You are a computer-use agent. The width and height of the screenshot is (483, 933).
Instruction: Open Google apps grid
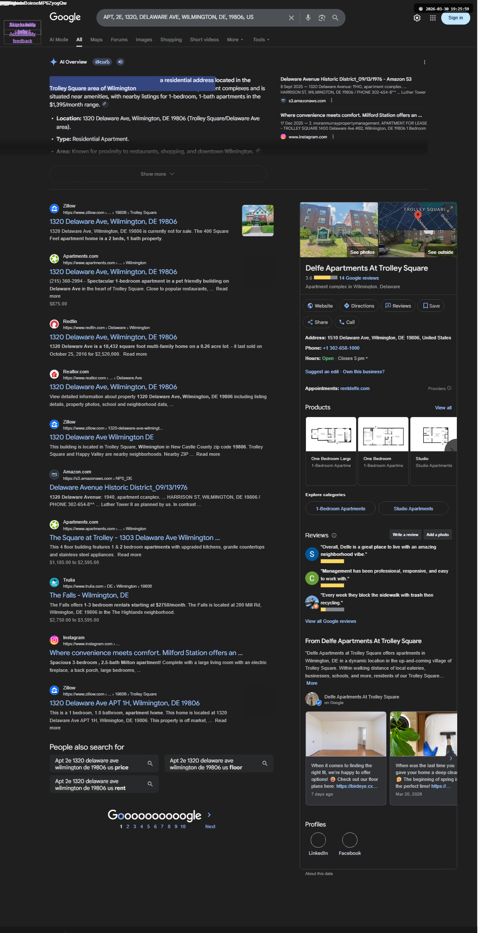coord(433,18)
